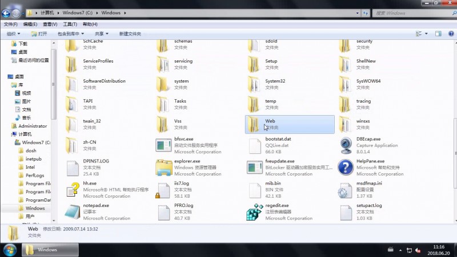Click the SysWOW64 folder icon
This screenshot has height=257, width=457.
click(345, 84)
